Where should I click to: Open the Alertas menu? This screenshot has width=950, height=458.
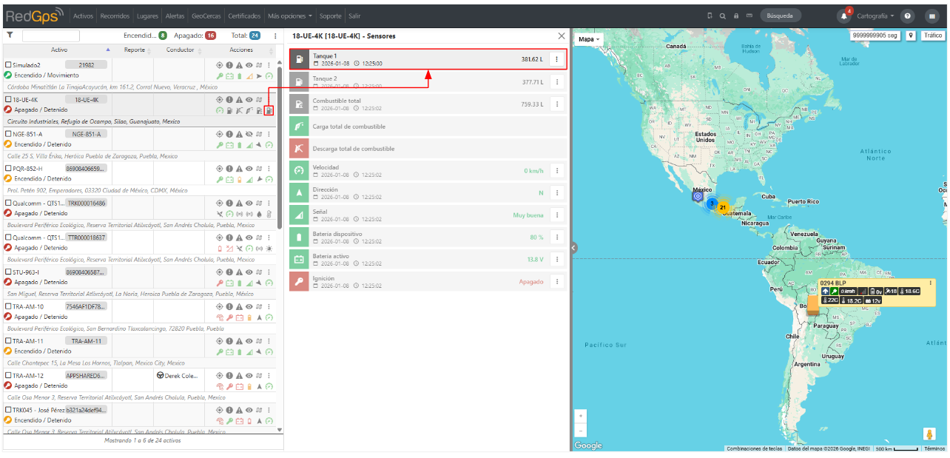[x=175, y=16]
